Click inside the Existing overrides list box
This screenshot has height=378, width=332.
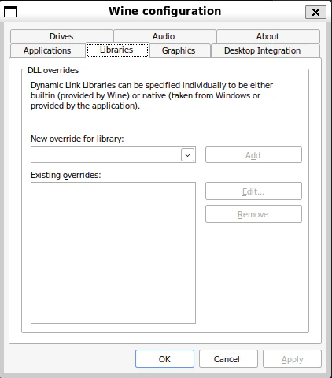(x=113, y=253)
